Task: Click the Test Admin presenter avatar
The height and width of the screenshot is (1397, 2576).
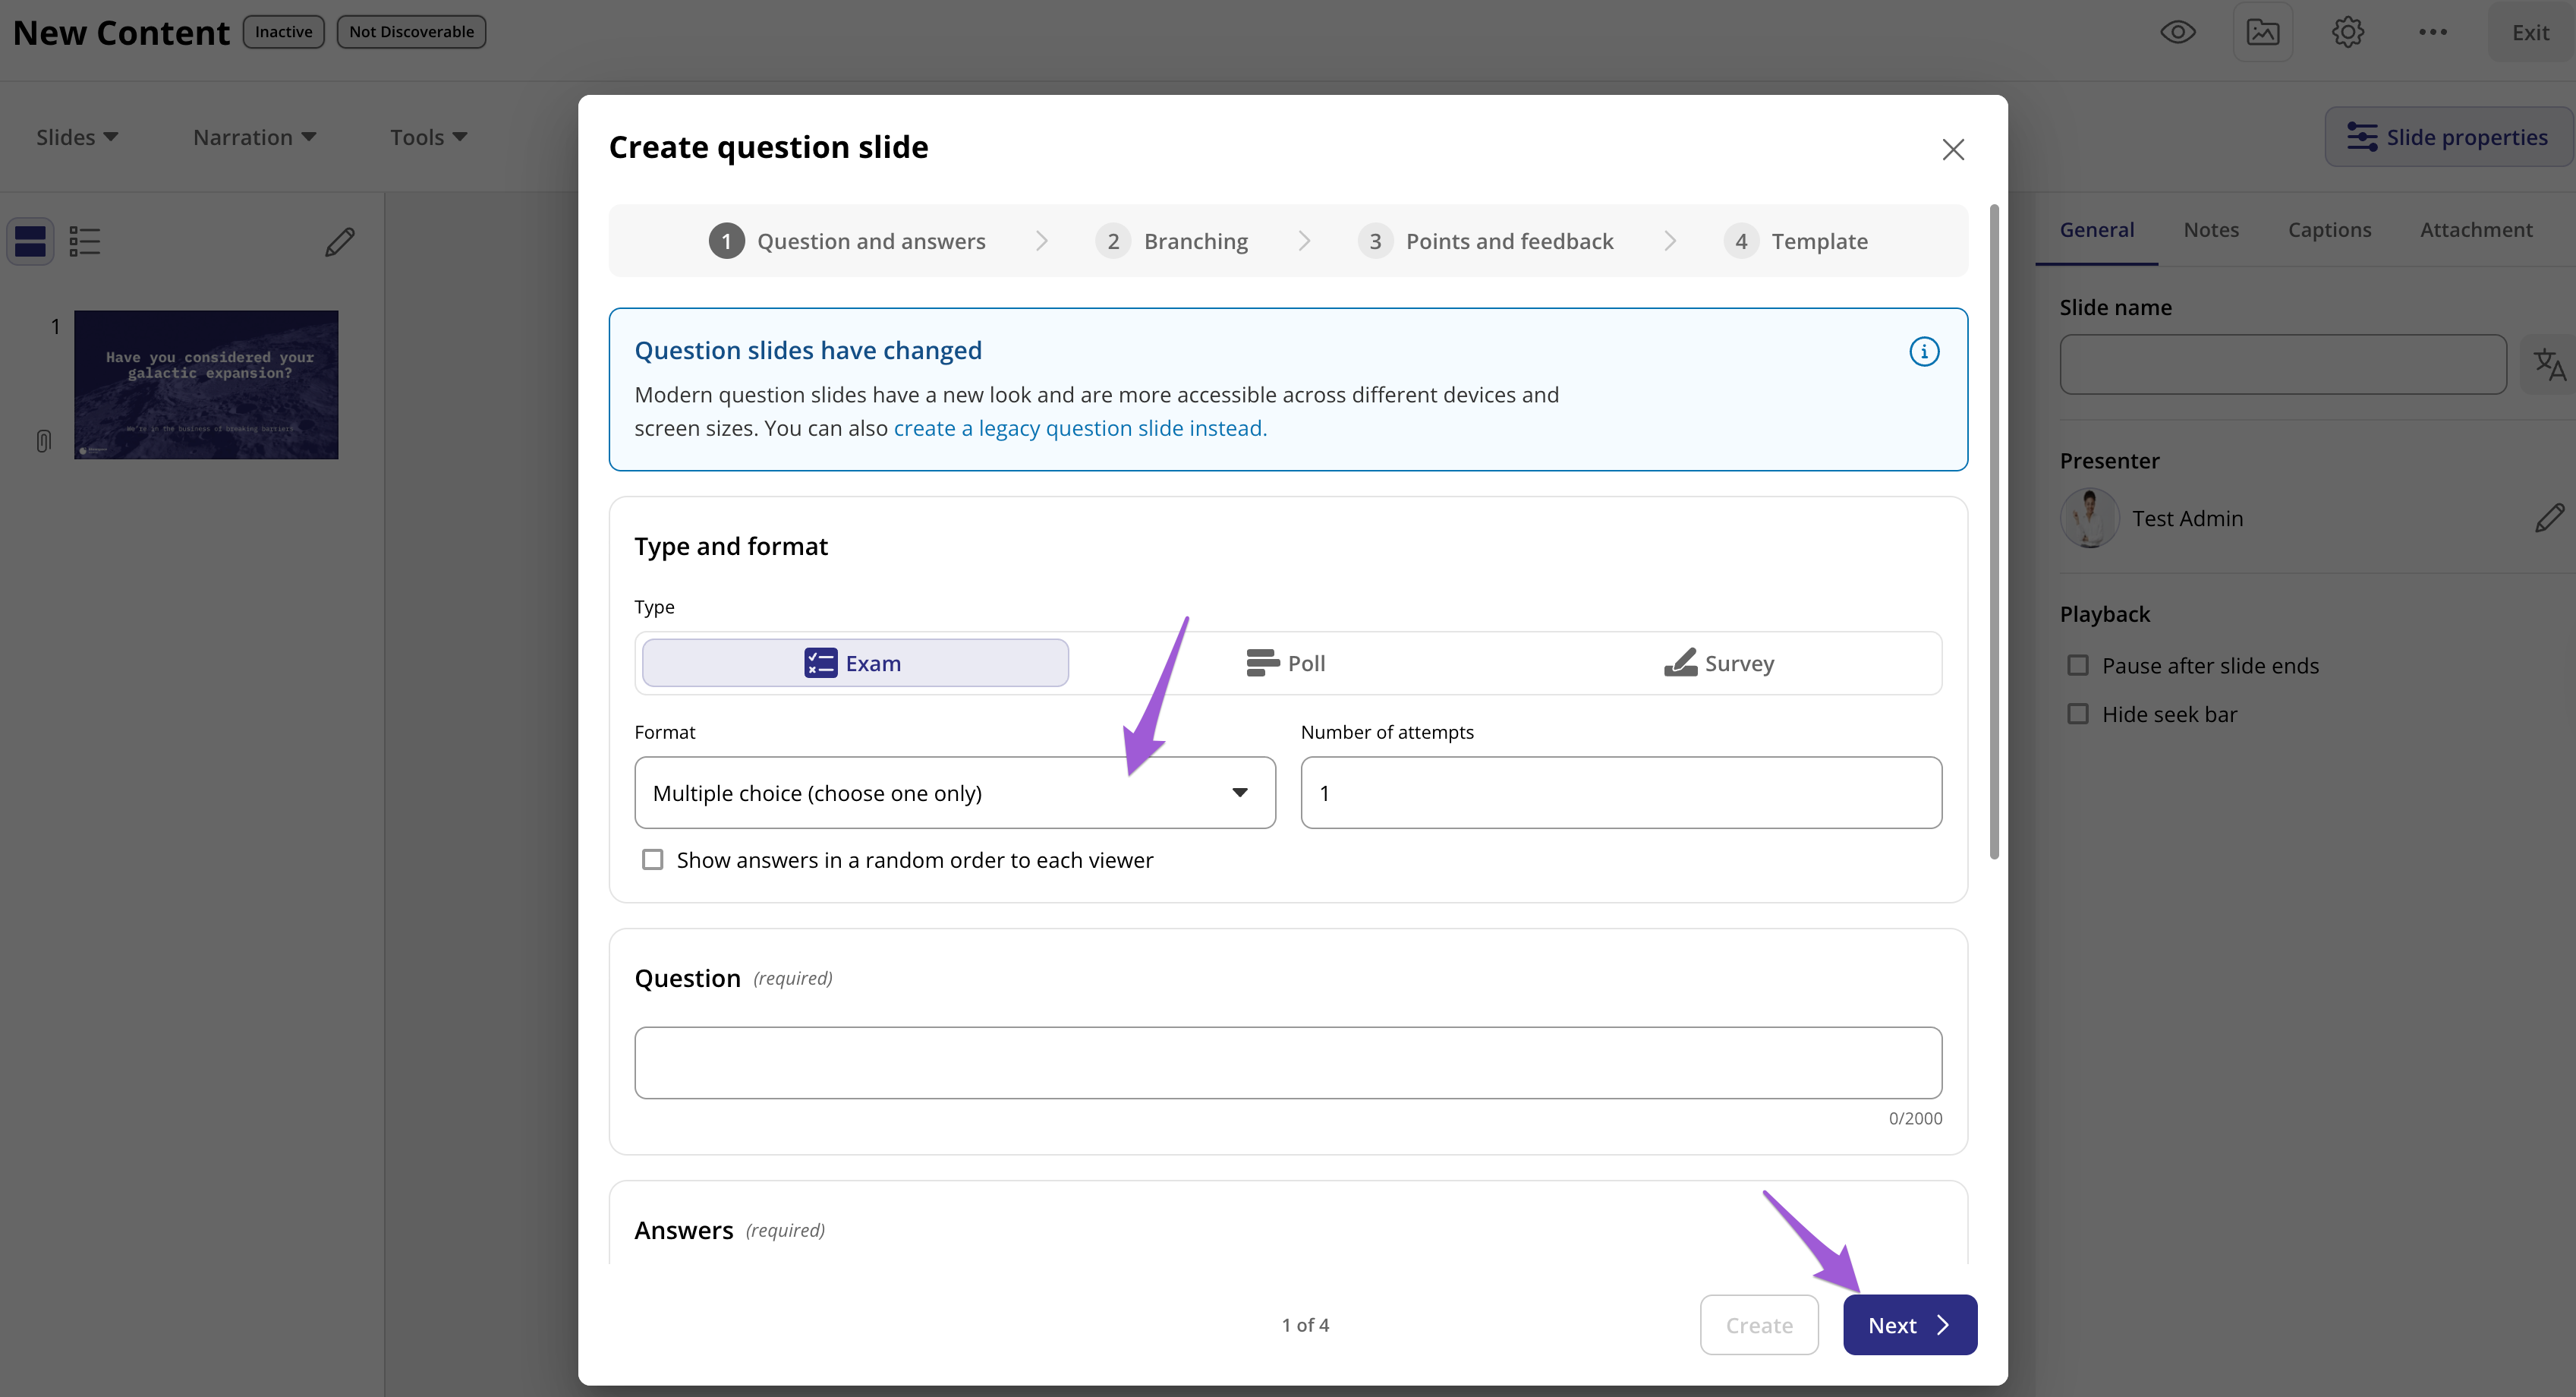Action: (2089, 518)
